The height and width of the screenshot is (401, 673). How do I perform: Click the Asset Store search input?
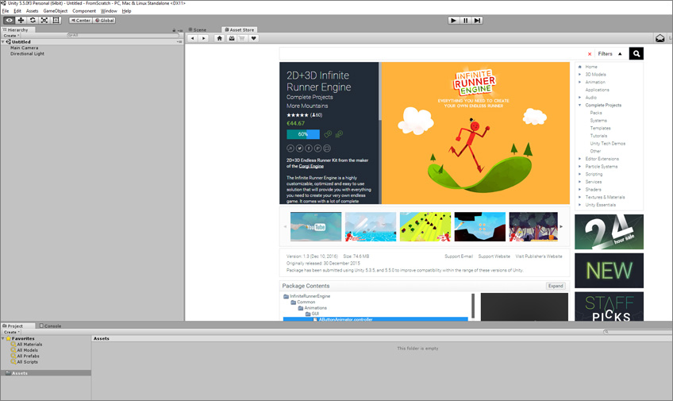coord(433,54)
